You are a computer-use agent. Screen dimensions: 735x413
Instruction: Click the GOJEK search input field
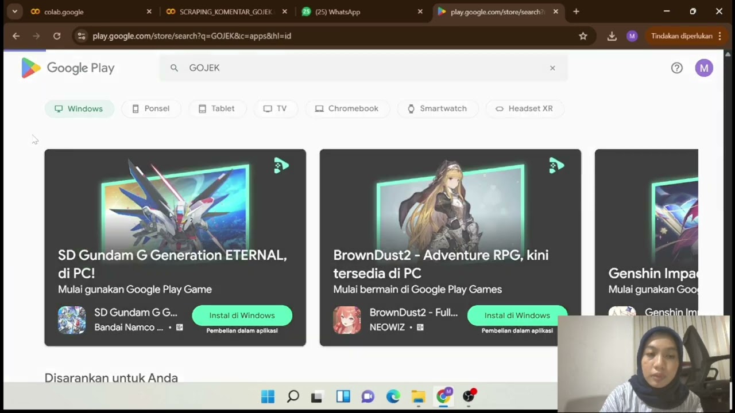click(x=364, y=68)
